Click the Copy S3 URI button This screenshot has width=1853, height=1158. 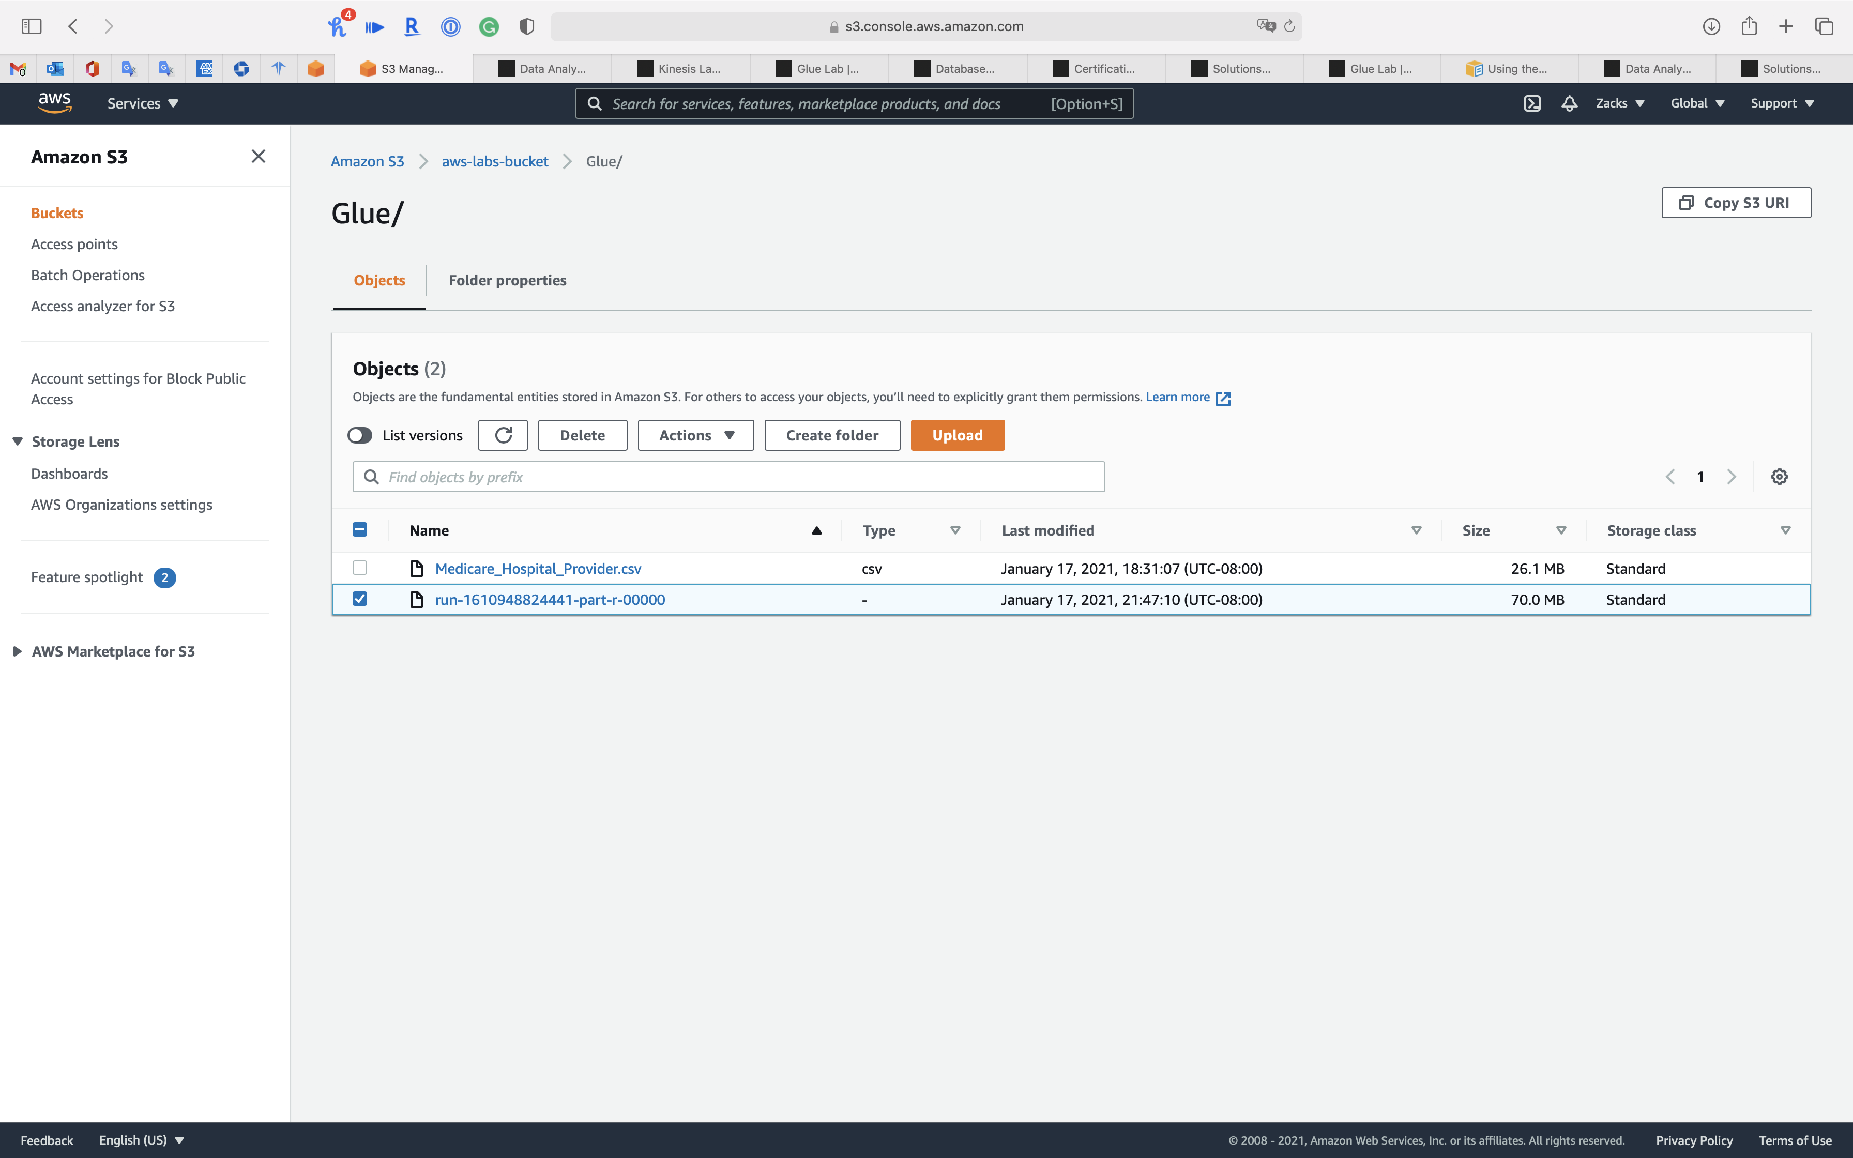click(x=1735, y=203)
